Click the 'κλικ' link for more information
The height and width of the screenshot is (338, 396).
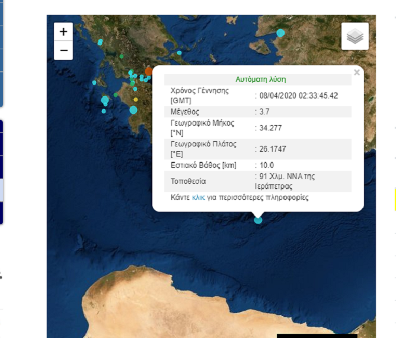click(198, 197)
